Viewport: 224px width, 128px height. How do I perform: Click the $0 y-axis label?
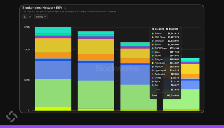coord(29,111)
